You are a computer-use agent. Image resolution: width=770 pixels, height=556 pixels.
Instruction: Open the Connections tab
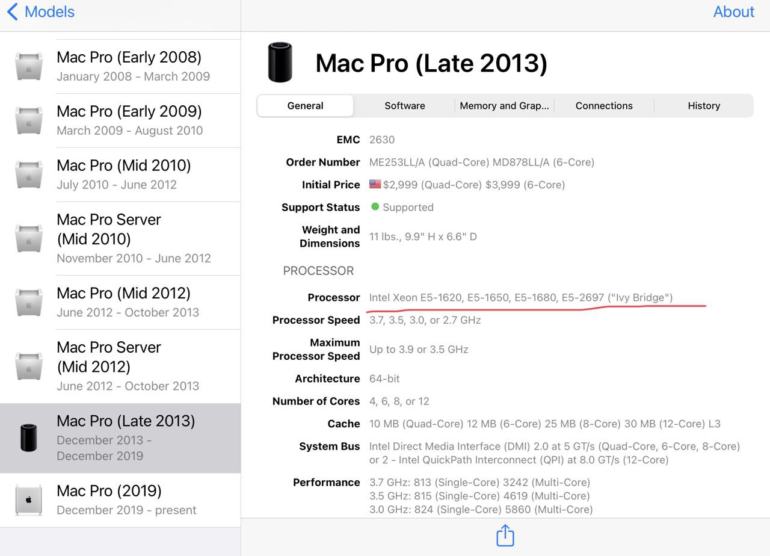(x=604, y=105)
